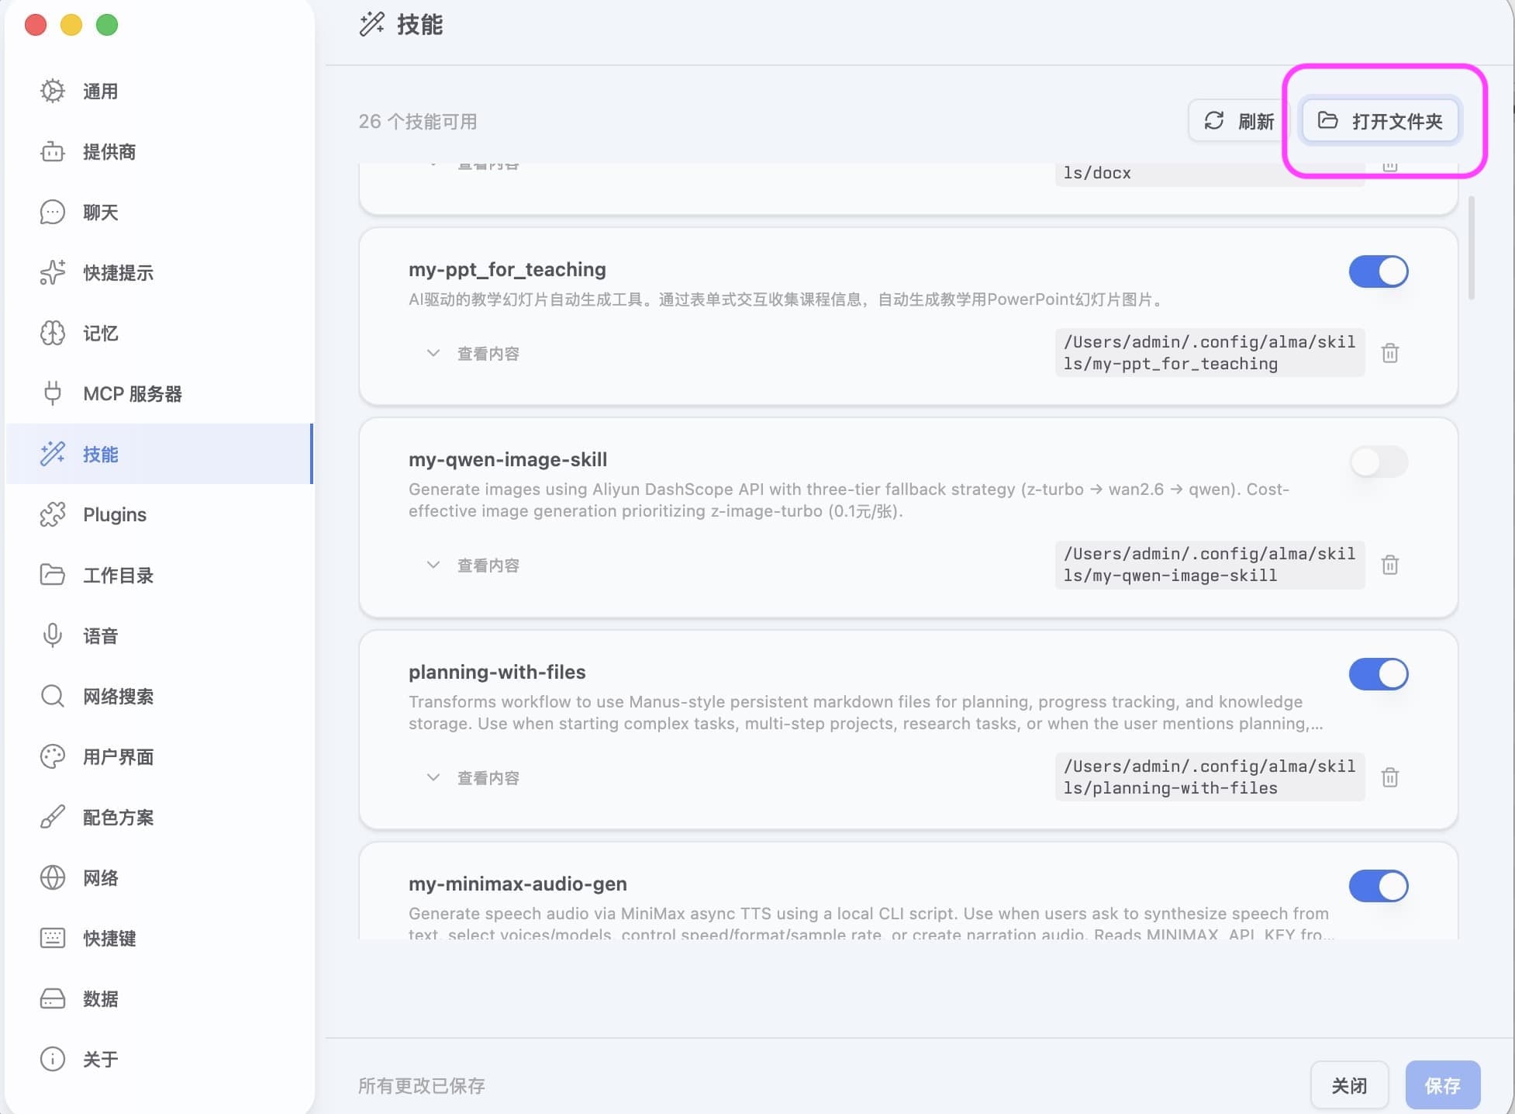
Task: Open the 工作目录 working directory section
Action: tap(118, 575)
